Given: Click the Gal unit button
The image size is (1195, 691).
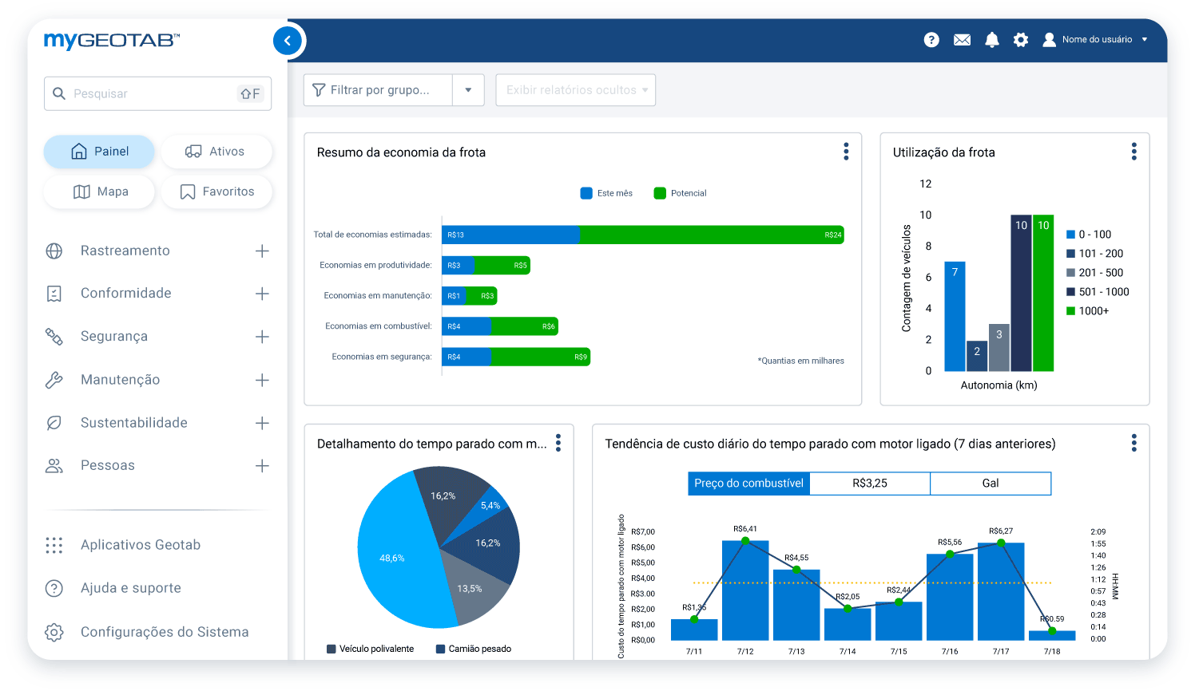Looking at the screenshot, I should click(x=991, y=483).
